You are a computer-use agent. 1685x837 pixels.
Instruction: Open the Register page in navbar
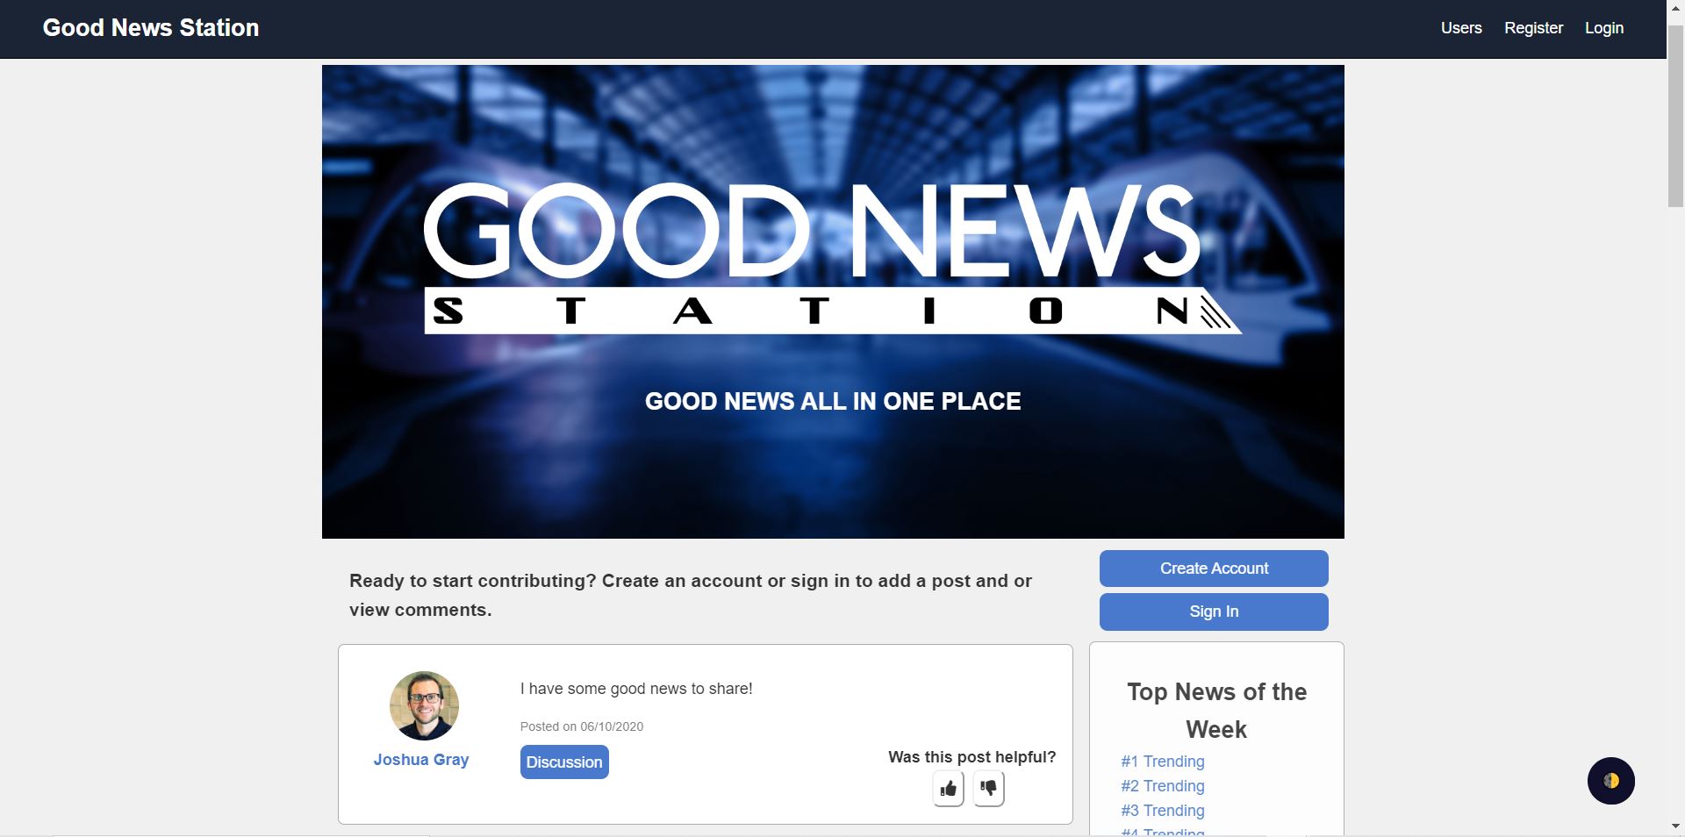coord(1533,28)
